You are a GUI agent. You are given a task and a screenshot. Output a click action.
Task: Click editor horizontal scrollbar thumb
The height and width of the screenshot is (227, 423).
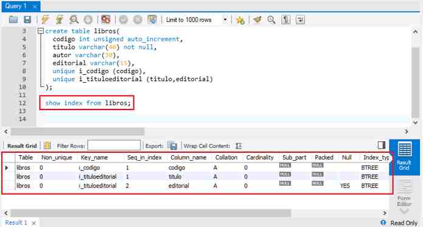tap(78, 131)
